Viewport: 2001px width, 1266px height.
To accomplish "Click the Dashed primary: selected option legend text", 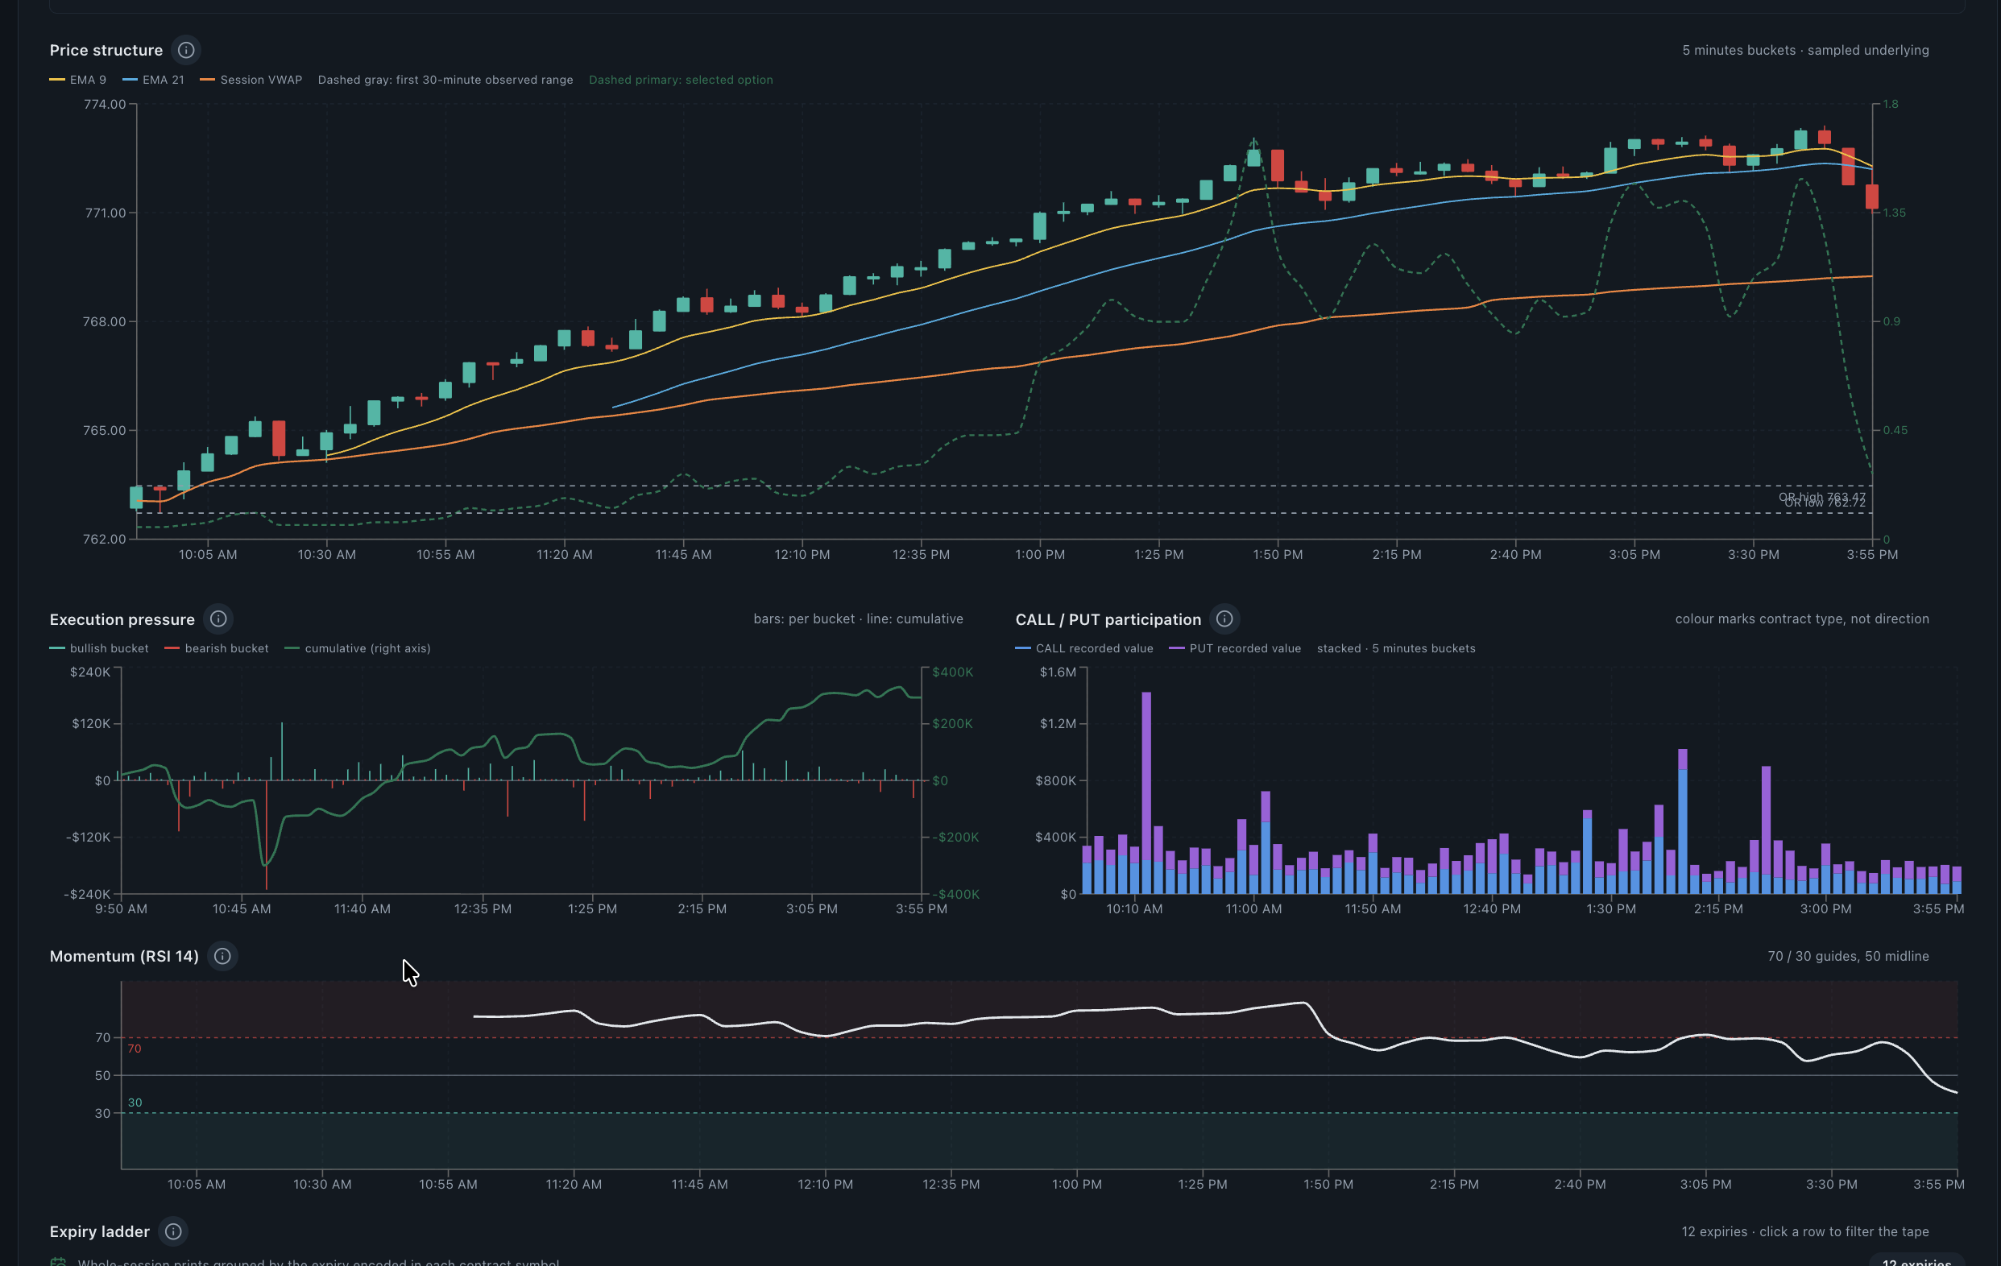I will [x=681, y=80].
